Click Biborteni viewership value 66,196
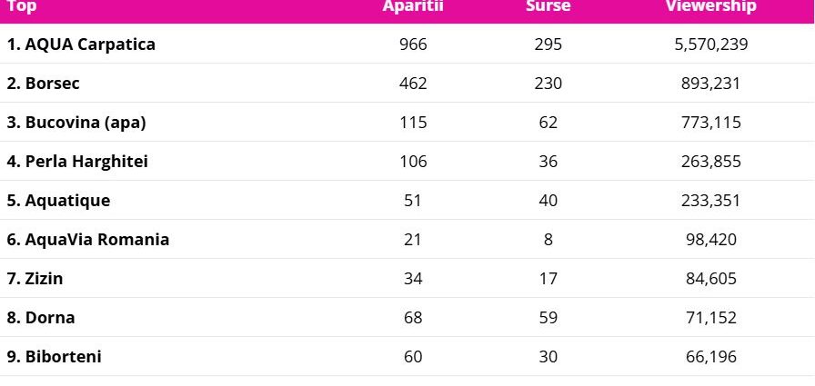Viewport: 815px width, 386px height. (x=710, y=357)
